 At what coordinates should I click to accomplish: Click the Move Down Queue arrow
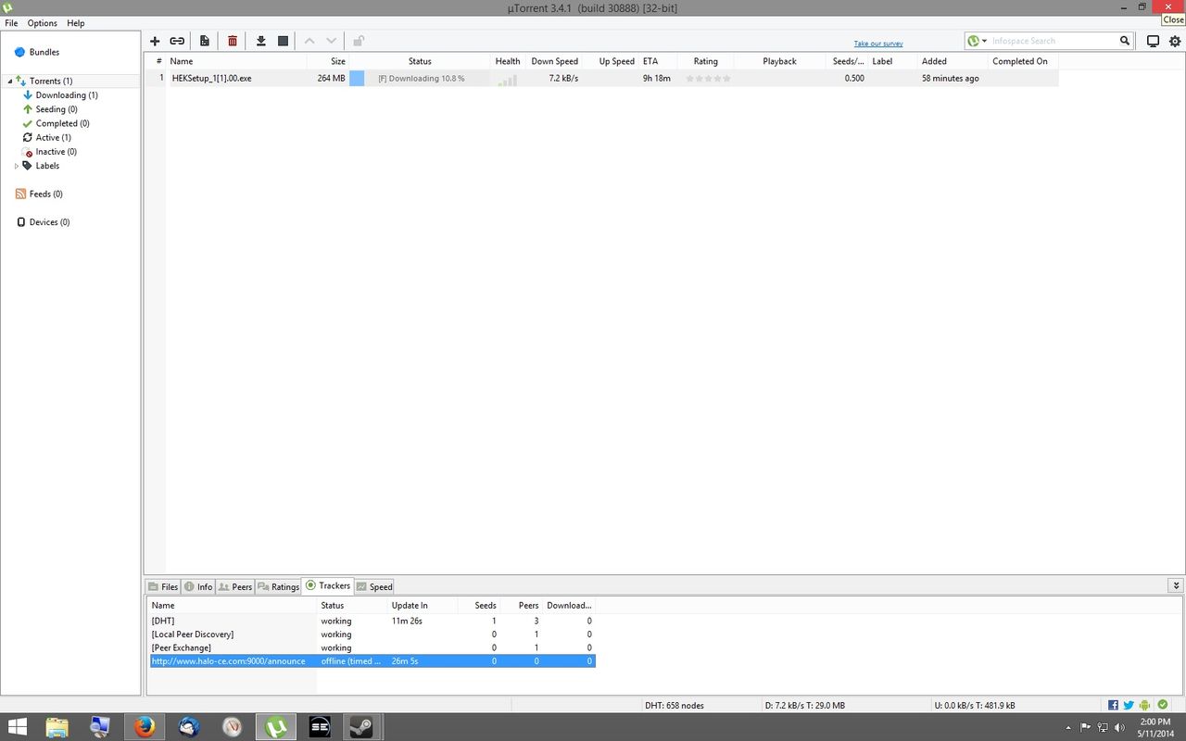point(331,41)
